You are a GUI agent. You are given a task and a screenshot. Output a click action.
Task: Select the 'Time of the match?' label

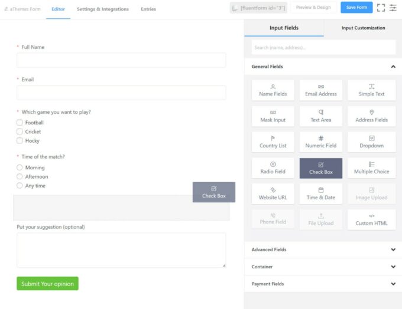(43, 156)
